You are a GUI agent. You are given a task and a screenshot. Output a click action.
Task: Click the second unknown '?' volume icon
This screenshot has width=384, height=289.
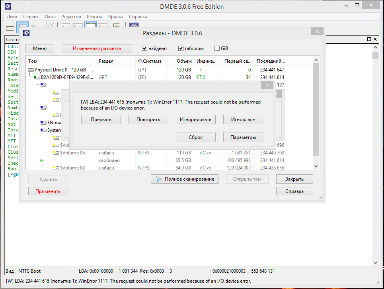click(44, 108)
